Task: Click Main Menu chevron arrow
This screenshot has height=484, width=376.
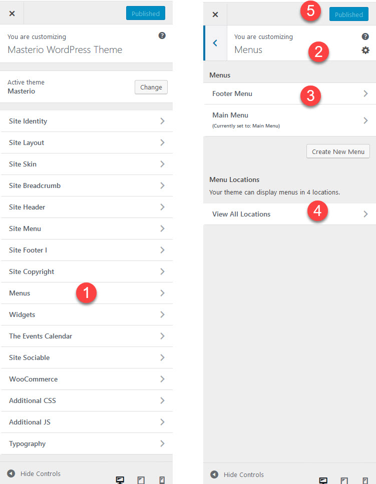Action: pyautogui.click(x=365, y=120)
